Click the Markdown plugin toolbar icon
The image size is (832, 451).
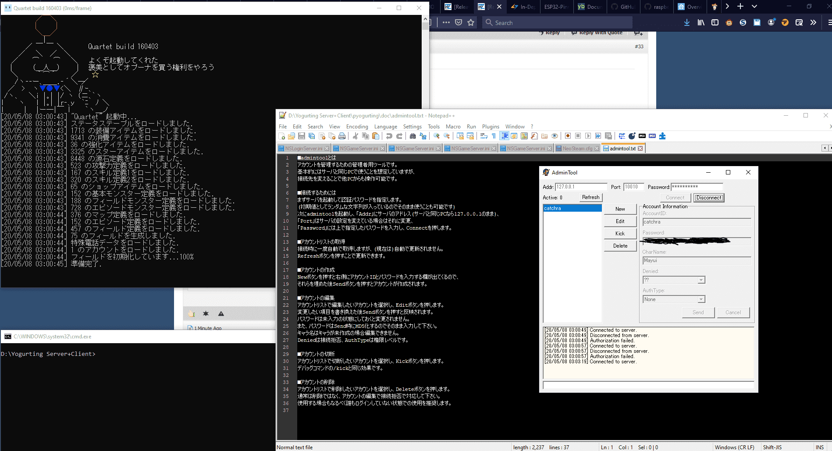tap(642, 136)
